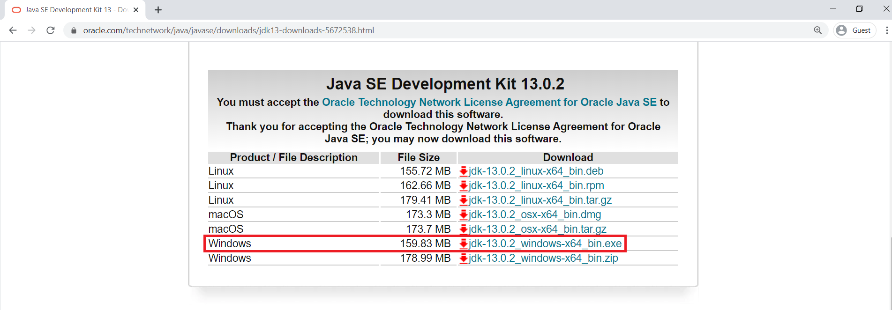Click Linux label in the 155.72 MB row

[x=221, y=171]
